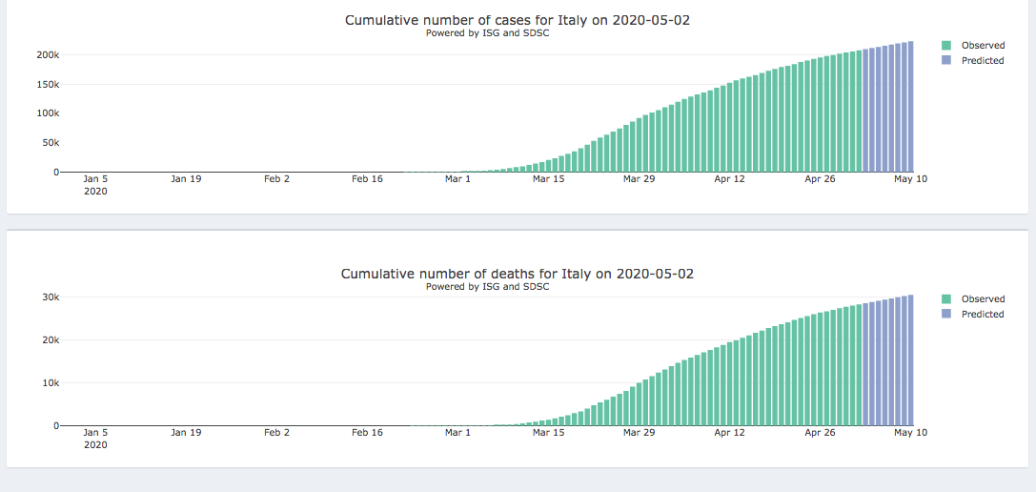Click the cumulative deaths for Italy chart title
This screenshot has width=1036, height=492.
[x=517, y=274]
